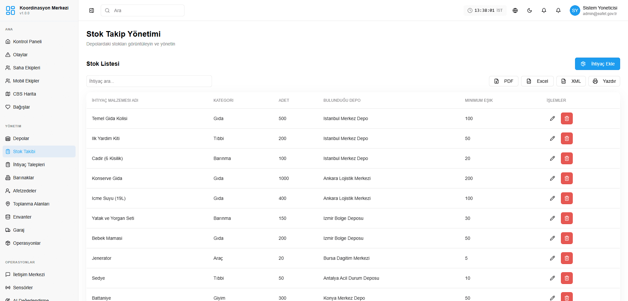Delete the Sedye row
This screenshot has height=301, width=628.
(x=567, y=278)
